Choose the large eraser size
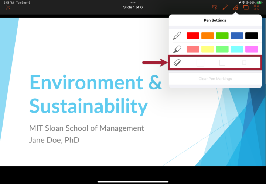The height and width of the screenshot is (184, 266). point(200,63)
